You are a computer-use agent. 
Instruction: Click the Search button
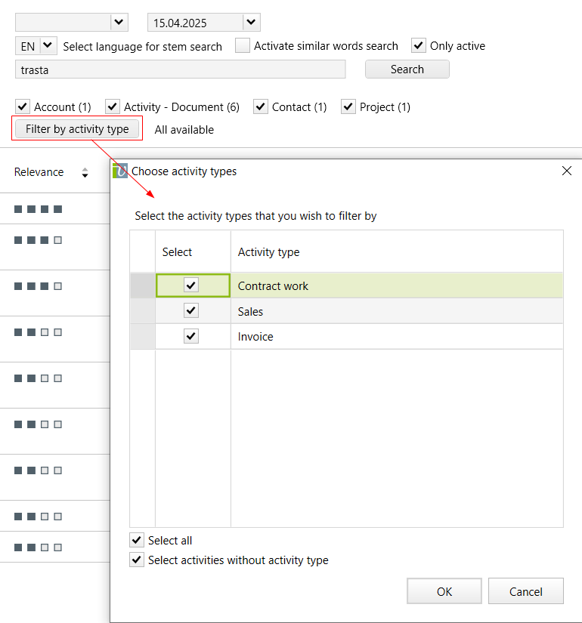[x=407, y=69]
